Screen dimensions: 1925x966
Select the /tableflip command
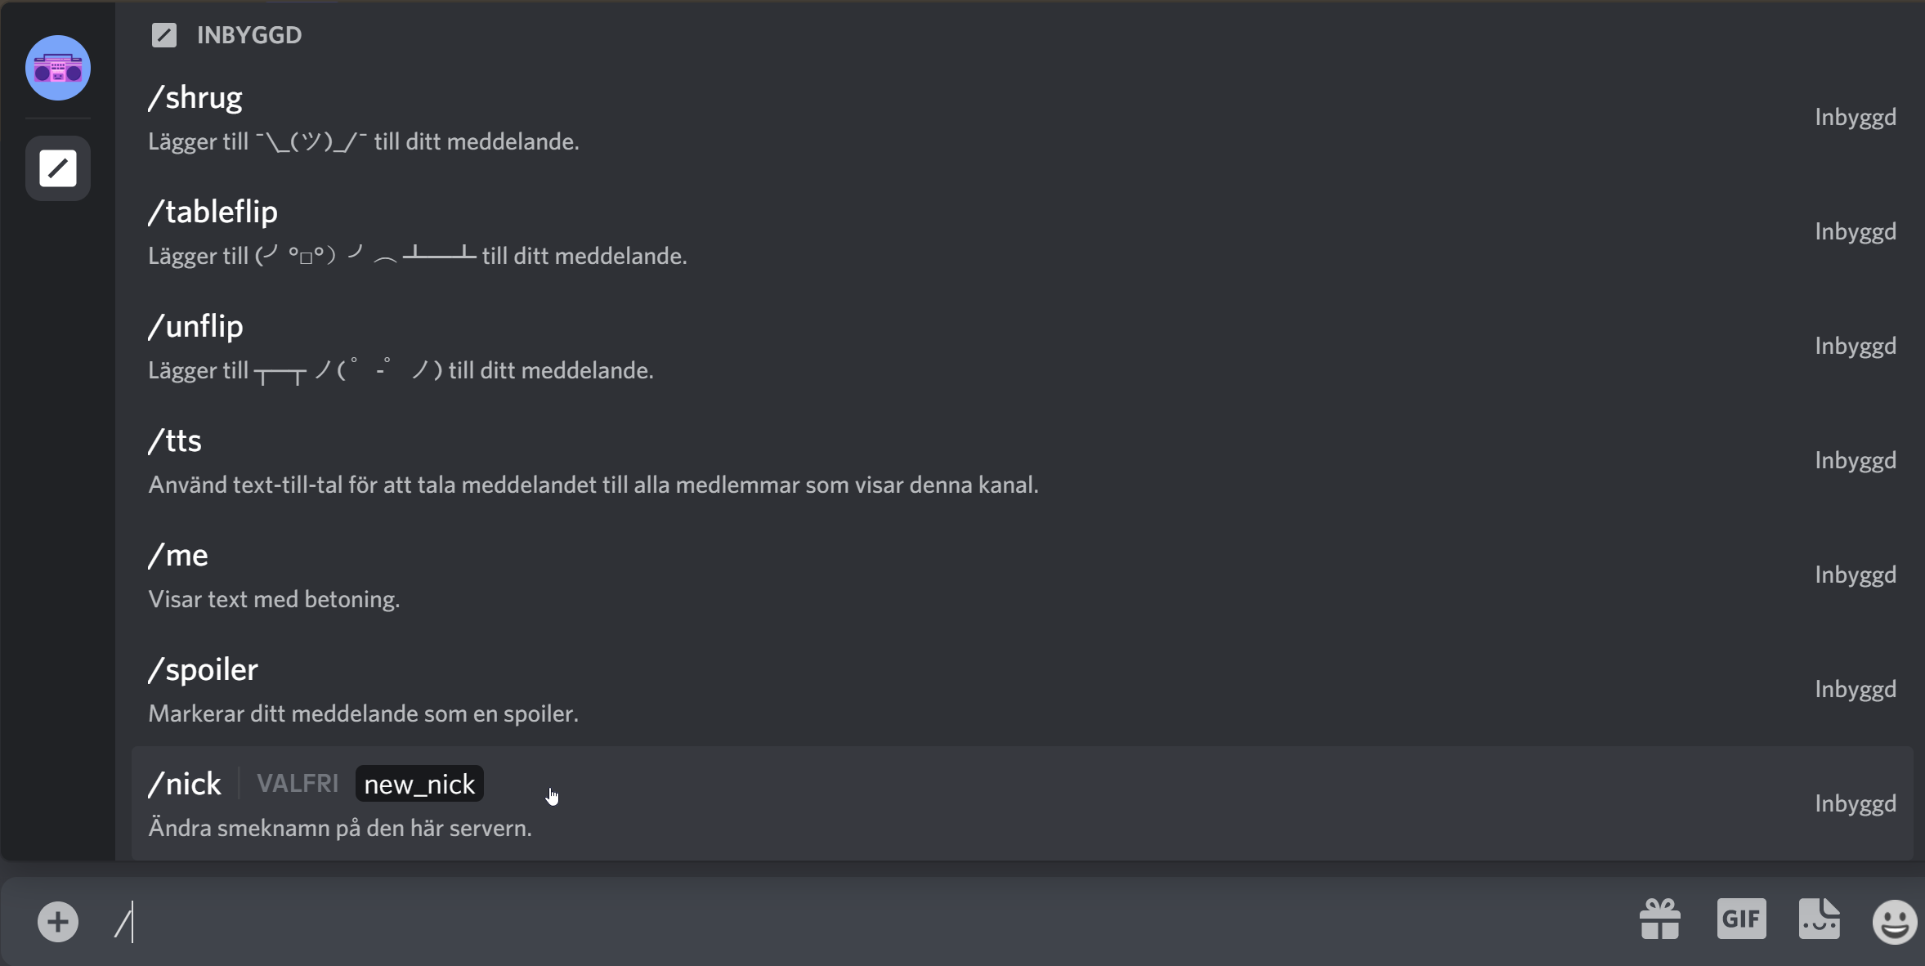pyautogui.click(x=213, y=212)
